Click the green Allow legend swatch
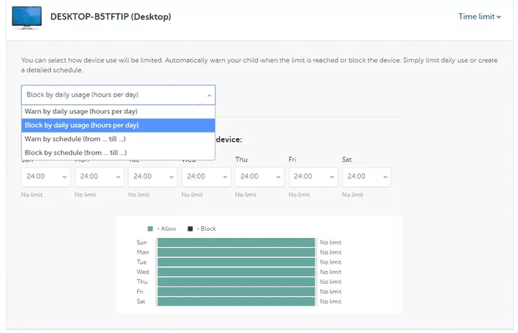The image size is (518, 333). [150, 229]
